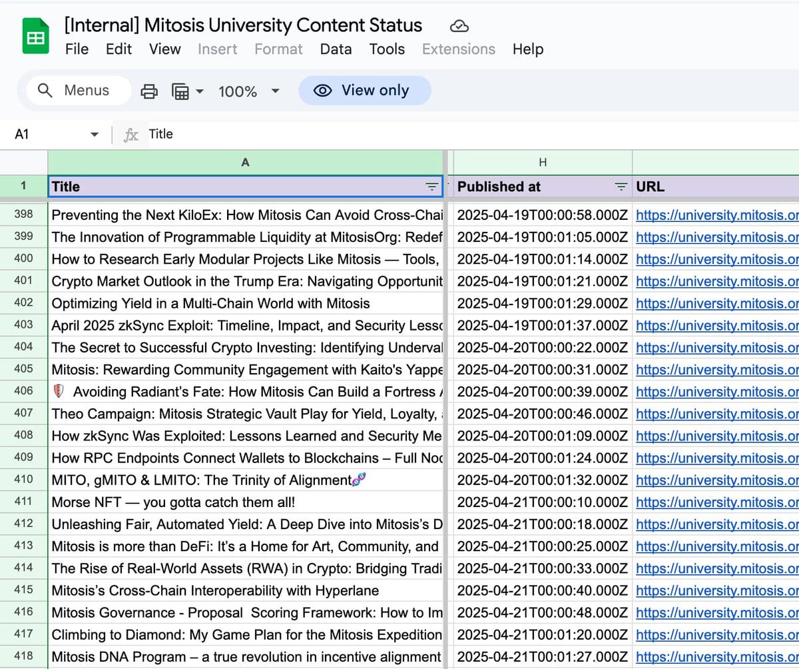Open the URL link in row 398

coord(717,215)
